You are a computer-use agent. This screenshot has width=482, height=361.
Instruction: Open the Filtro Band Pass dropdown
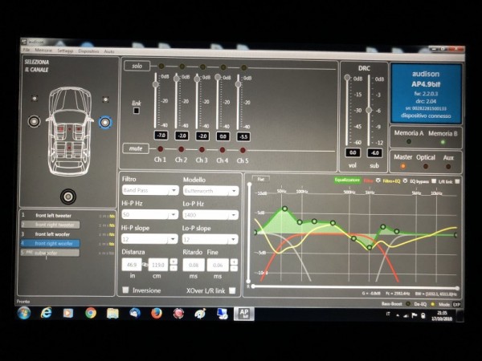point(150,190)
